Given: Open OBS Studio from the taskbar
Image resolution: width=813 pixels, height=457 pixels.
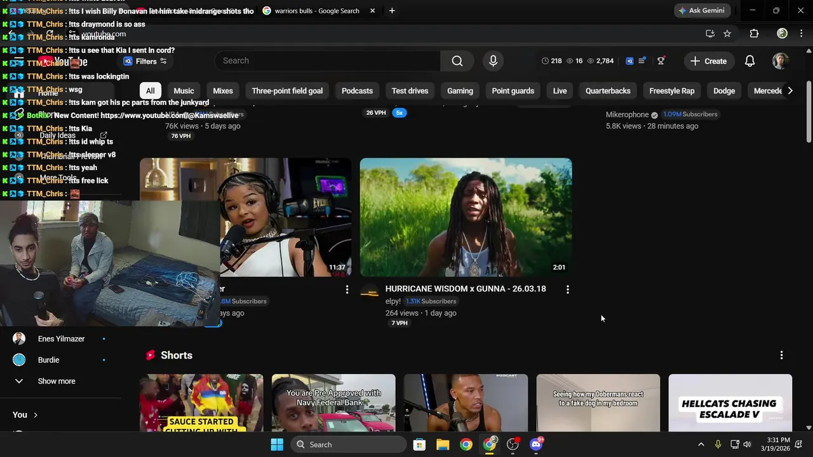Looking at the screenshot, I should pos(513,444).
